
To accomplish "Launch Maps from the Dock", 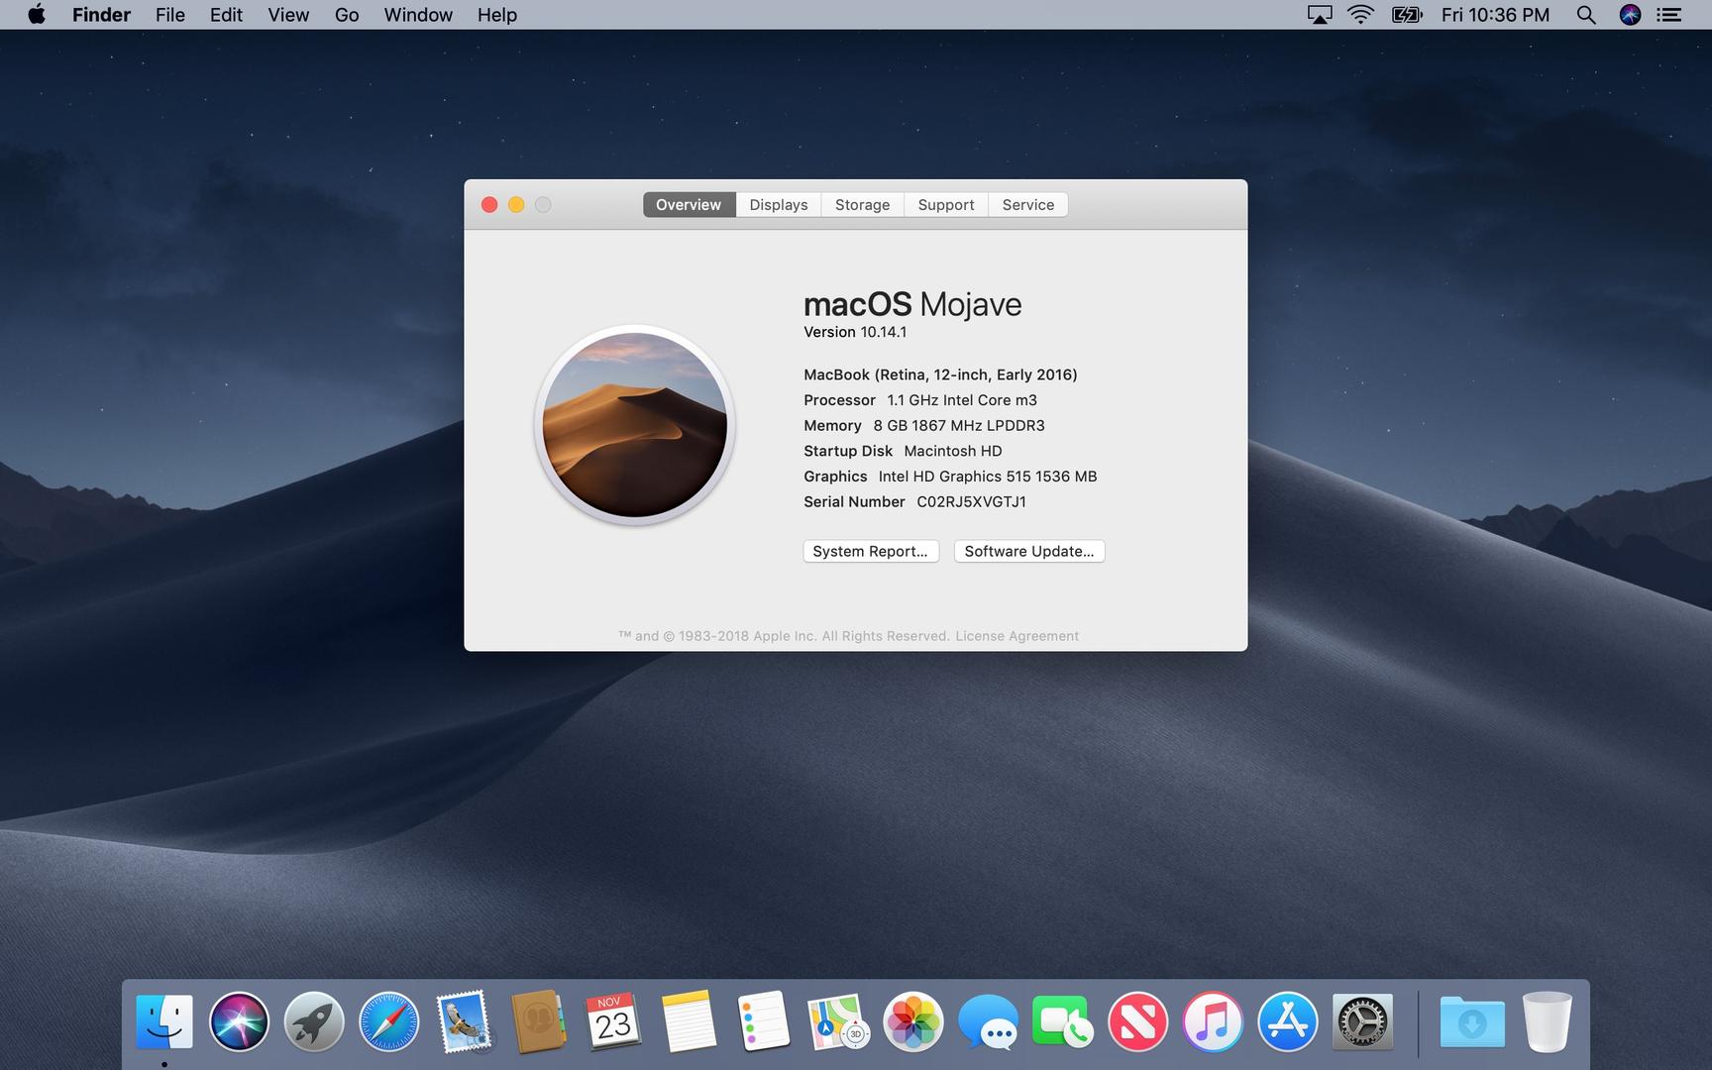I will click(838, 1021).
